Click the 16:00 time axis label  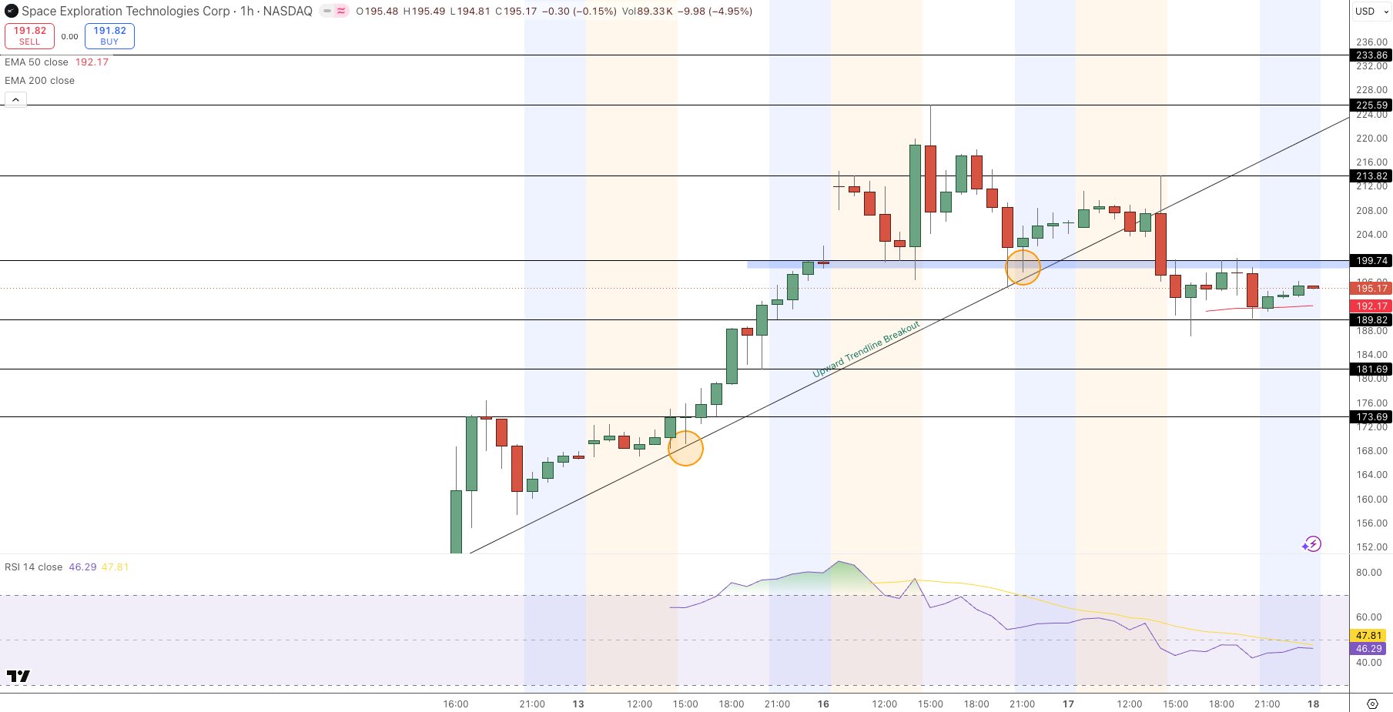(456, 704)
